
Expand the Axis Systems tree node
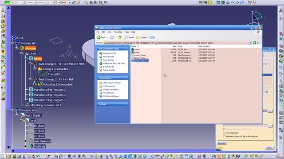(x=26, y=141)
